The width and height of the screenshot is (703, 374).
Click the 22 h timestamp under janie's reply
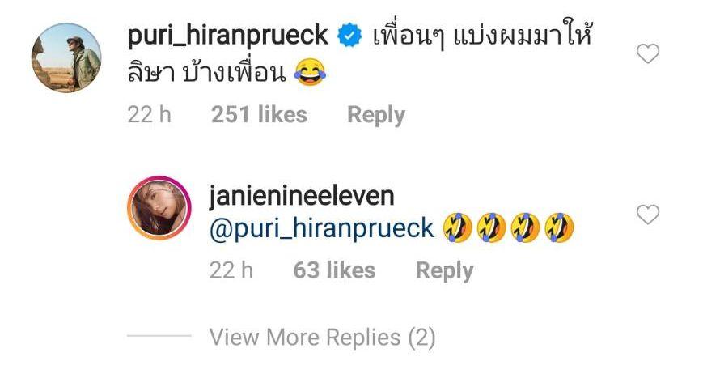pos(231,270)
